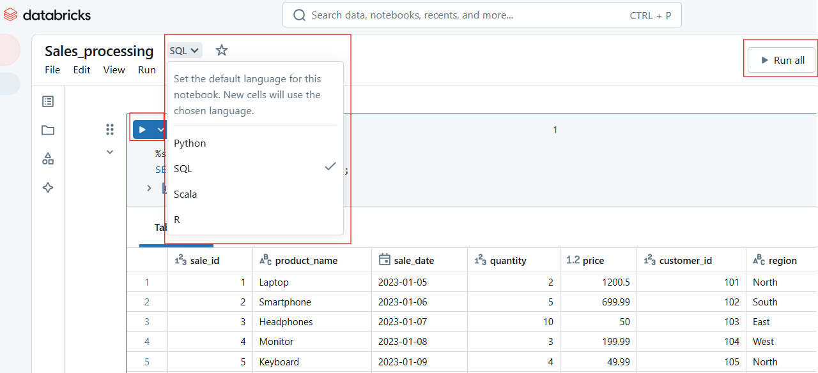Select the 1200.5 price cell
818x373 pixels.
point(598,282)
